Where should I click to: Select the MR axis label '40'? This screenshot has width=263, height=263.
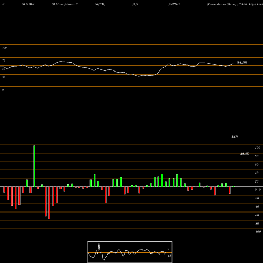point(257,173)
